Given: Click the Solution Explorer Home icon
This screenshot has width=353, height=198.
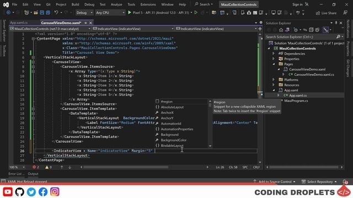Looking at the screenshot, I should (x=281, y=30).
